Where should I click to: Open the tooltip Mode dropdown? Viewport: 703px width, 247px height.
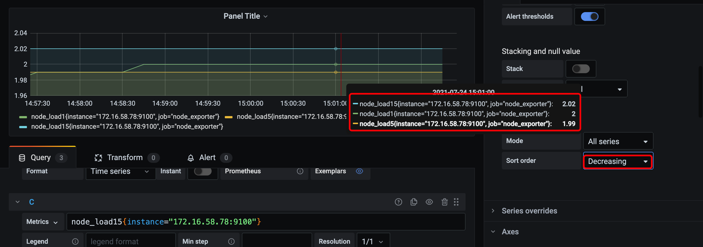point(618,141)
